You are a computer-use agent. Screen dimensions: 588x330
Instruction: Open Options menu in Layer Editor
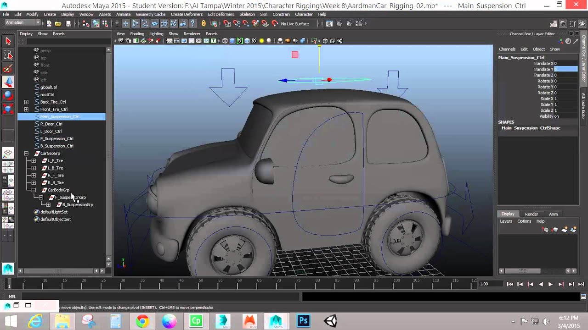click(524, 221)
